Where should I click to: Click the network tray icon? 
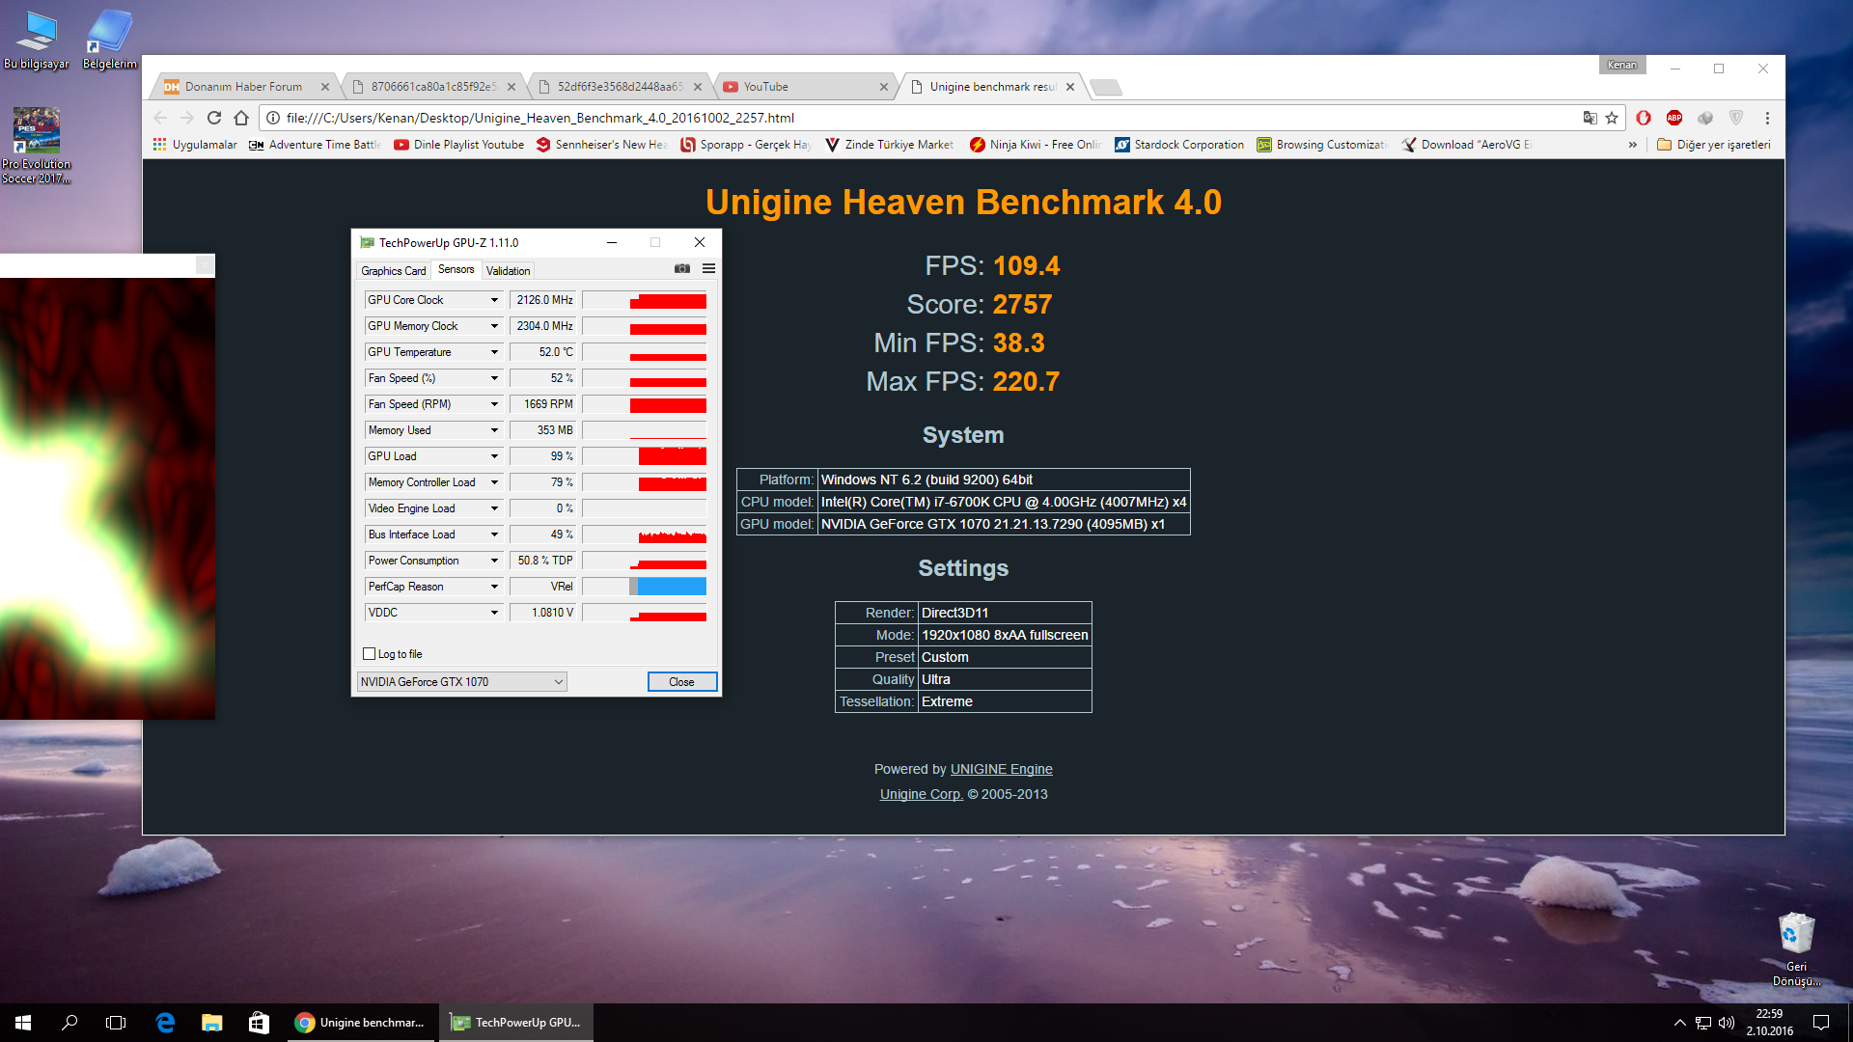coord(1703,1023)
